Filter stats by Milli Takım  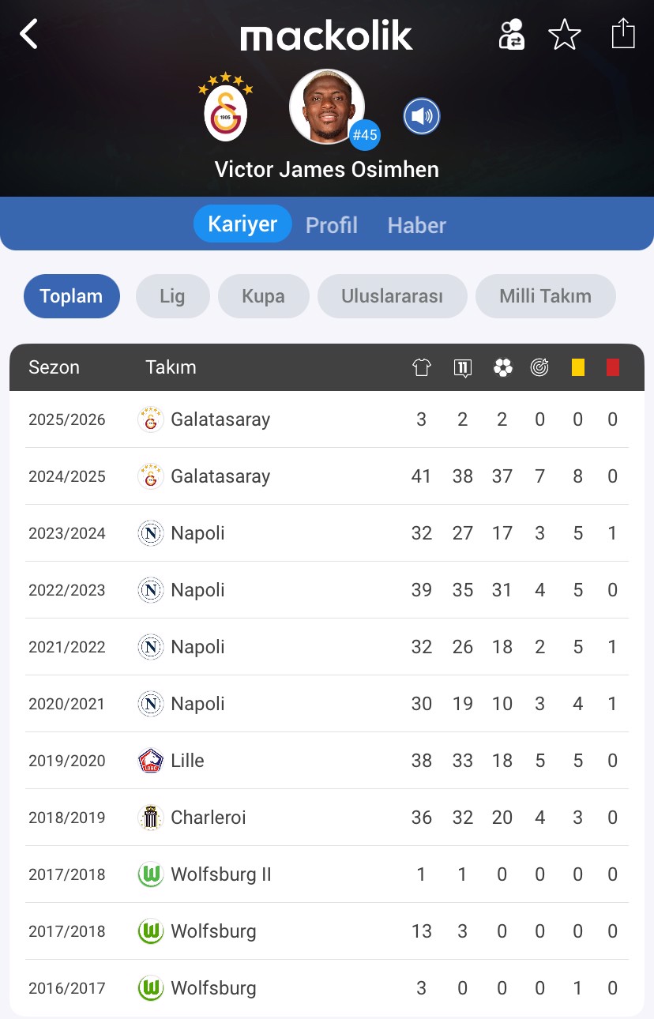546,296
